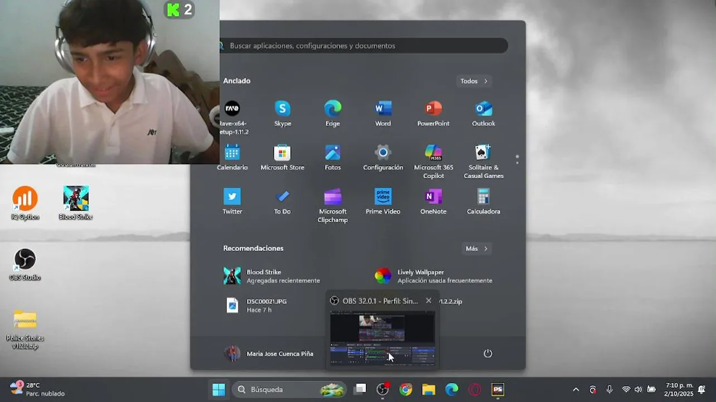Open OneNote from pinned apps
This screenshot has height=402, width=716.
(x=433, y=202)
